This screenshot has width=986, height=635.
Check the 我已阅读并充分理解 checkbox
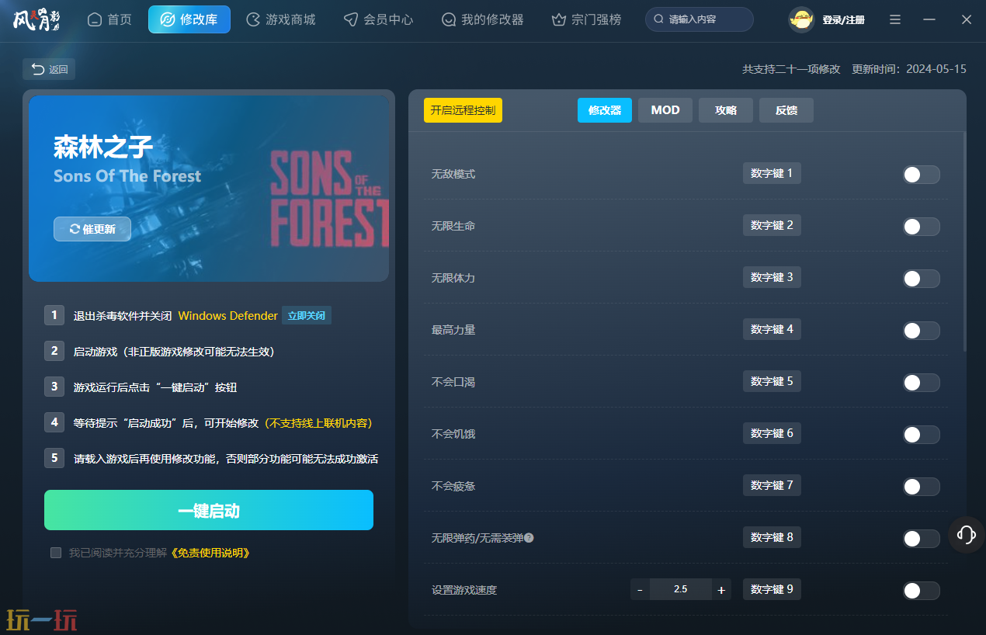click(x=56, y=553)
